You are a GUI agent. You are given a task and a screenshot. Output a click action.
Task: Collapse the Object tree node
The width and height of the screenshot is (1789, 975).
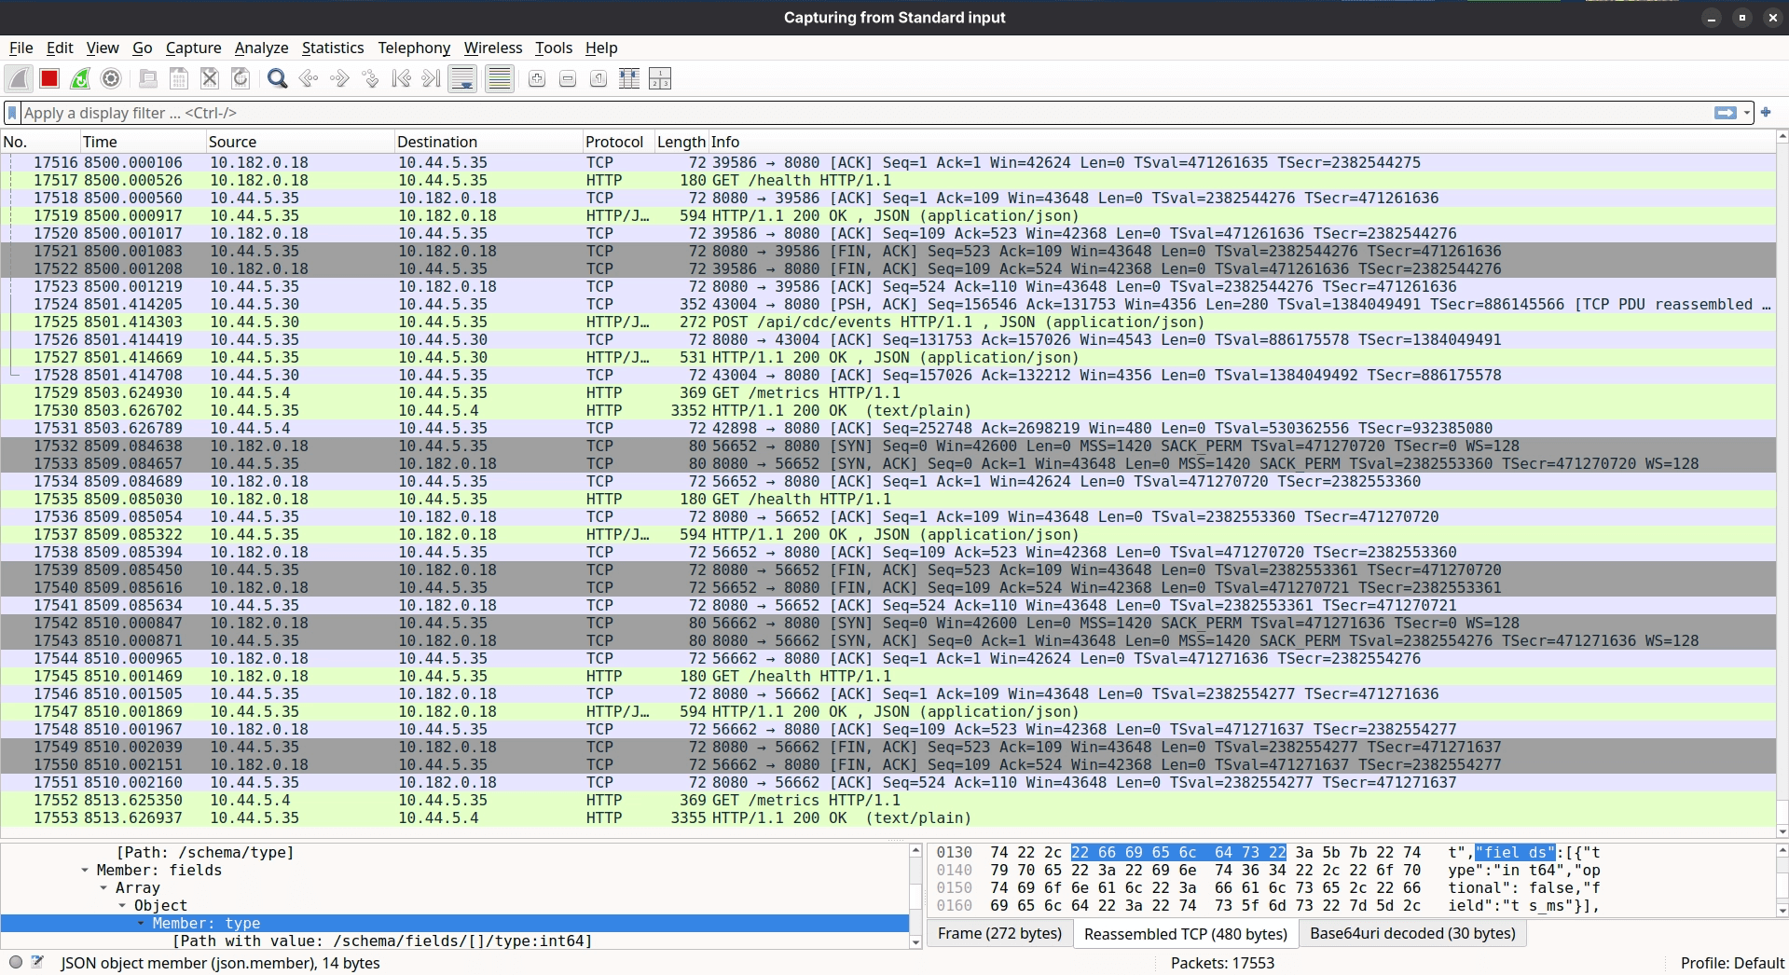point(122,905)
